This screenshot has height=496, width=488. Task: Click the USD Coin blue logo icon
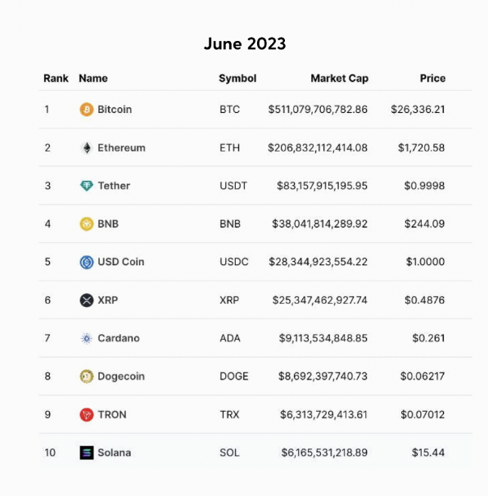tap(87, 262)
